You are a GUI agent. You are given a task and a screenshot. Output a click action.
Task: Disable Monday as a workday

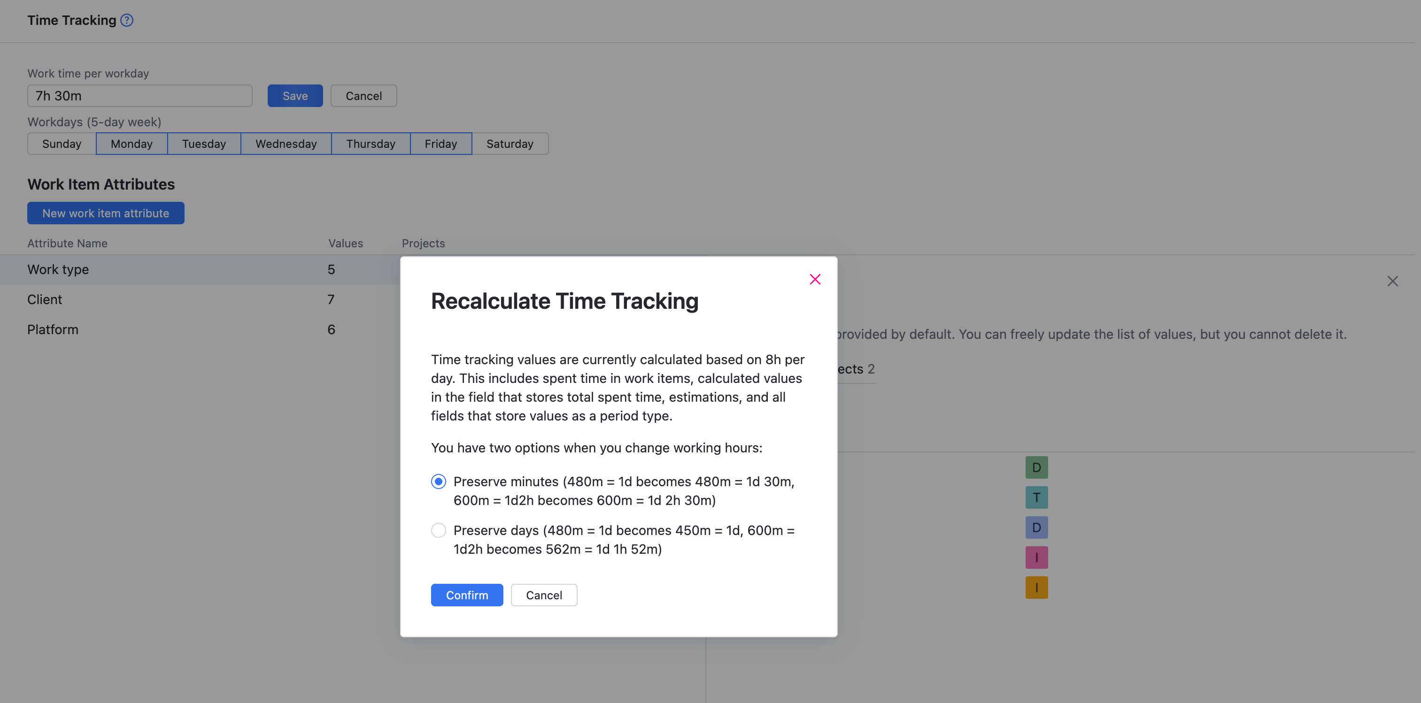[131, 143]
